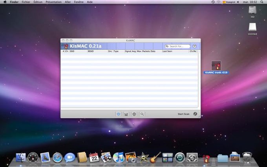Sort by the Signal column header
The width and height of the screenshot is (267, 167).
[128, 51]
